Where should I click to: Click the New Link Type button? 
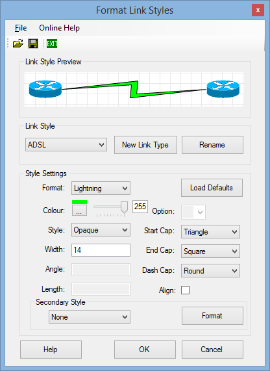tap(145, 145)
